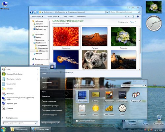Screen dimensions: 165x132
Task: Select the Индикатор ЦП gadget
Action: (x=136, y=96)
